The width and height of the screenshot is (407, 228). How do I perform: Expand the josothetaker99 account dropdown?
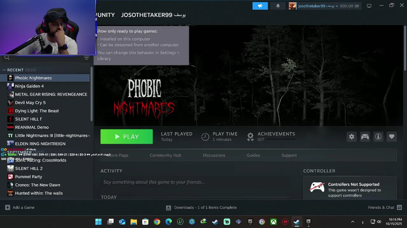337,6
